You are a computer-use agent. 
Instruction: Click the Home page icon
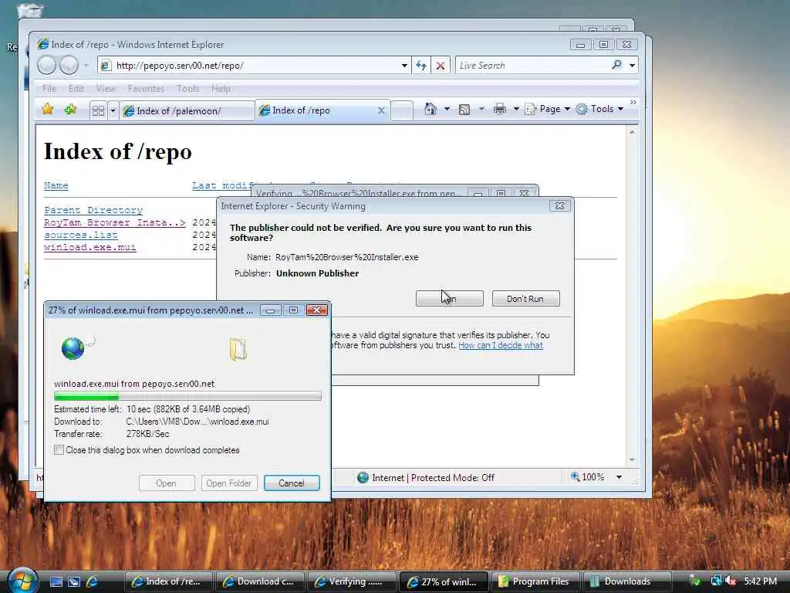coord(430,109)
